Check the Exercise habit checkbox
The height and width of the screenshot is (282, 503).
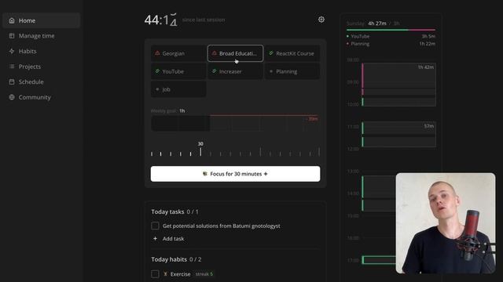point(155,274)
